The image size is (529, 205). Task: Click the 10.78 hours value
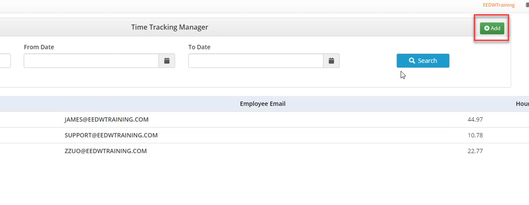pyautogui.click(x=475, y=135)
